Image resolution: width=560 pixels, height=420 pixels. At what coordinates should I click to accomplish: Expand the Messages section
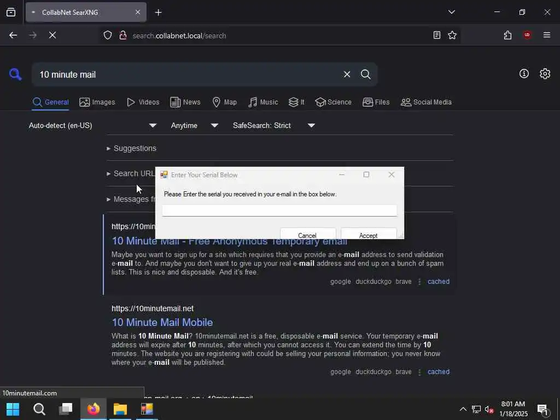coord(131,199)
